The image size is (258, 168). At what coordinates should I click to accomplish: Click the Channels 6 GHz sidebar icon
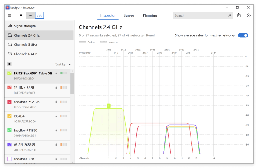point(10,54)
